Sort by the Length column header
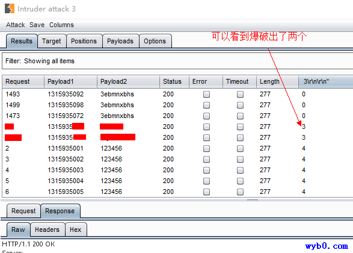 (277, 81)
